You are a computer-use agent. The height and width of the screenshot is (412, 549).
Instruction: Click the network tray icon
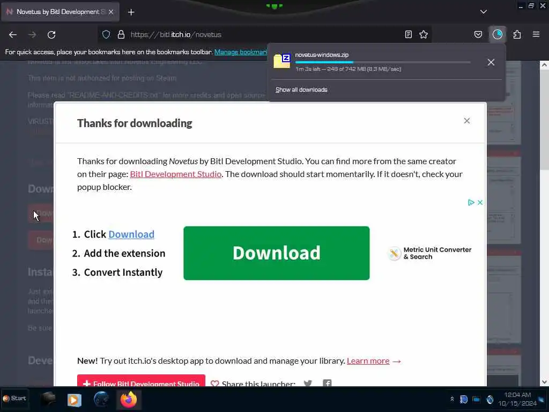click(476, 399)
